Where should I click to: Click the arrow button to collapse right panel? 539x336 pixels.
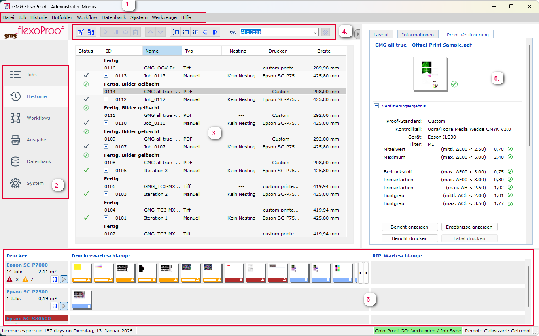coord(357,34)
